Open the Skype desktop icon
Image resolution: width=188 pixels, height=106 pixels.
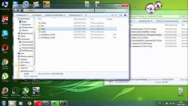pyautogui.click(x=5, y=34)
